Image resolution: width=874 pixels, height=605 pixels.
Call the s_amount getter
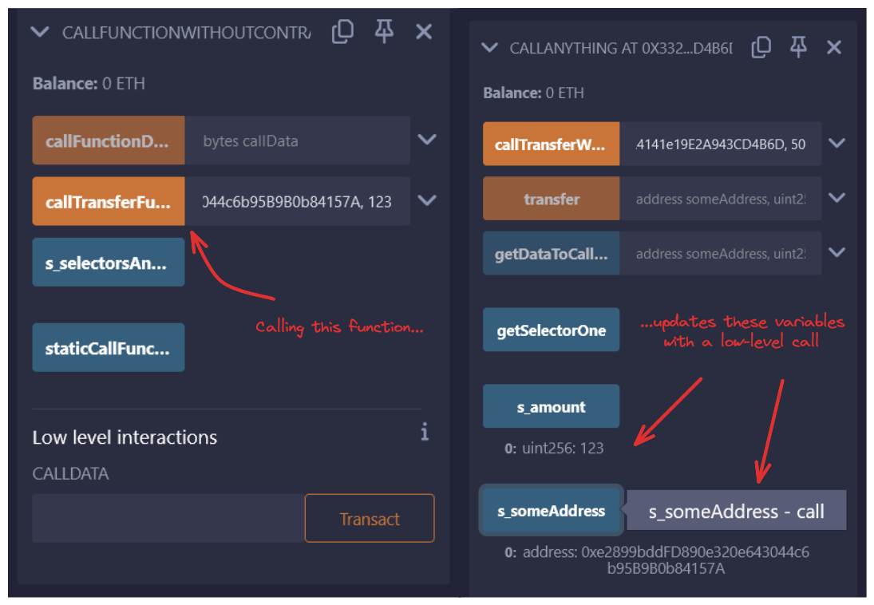[x=551, y=406]
